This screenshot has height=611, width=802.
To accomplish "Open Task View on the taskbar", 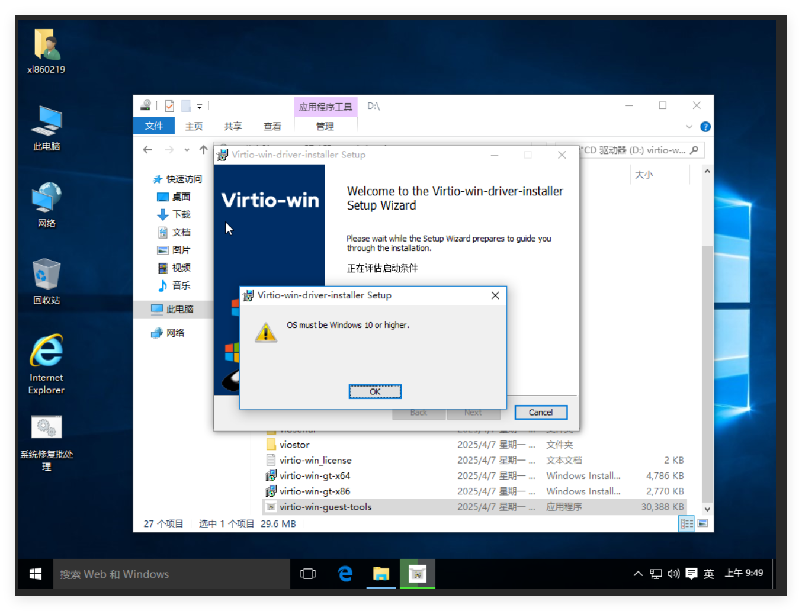I will 308,574.
